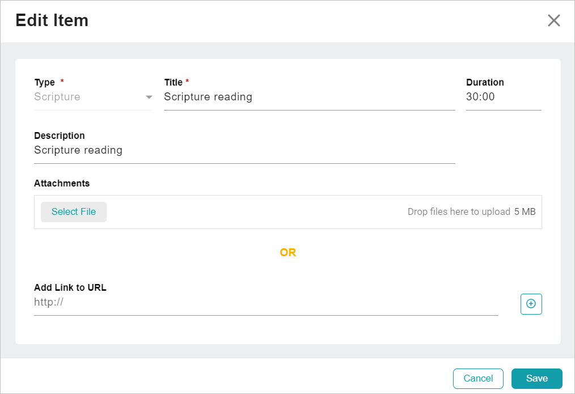Click the Title field label
The width and height of the screenshot is (575, 394).
click(174, 83)
